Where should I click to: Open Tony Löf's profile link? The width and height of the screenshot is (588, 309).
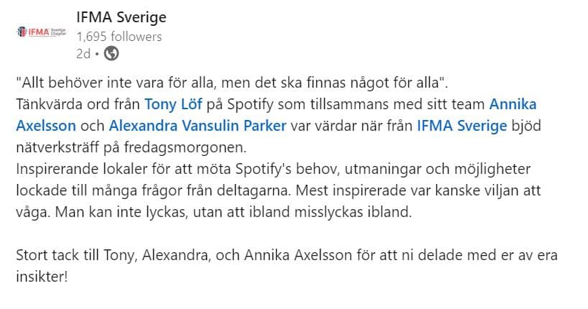coord(173,104)
